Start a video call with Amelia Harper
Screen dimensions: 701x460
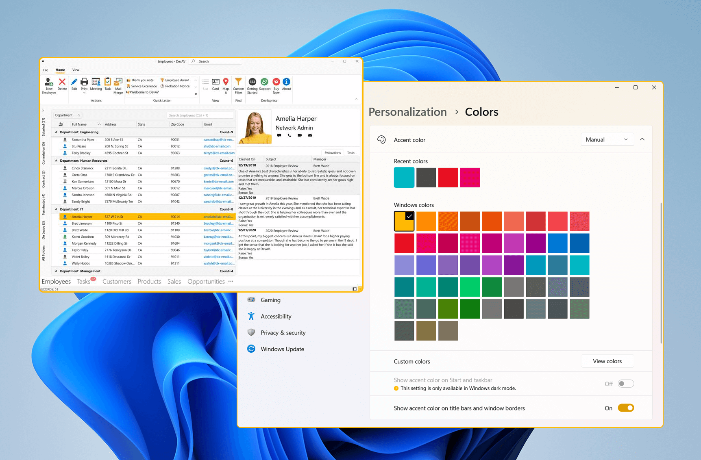coord(300,135)
